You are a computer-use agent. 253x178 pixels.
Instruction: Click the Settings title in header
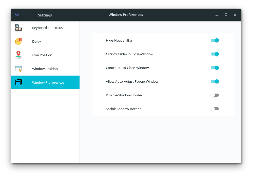(x=45, y=15)
